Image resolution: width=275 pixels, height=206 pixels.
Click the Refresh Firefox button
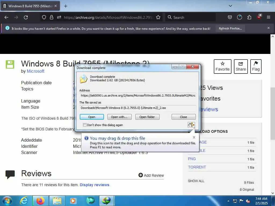(230, 28)
